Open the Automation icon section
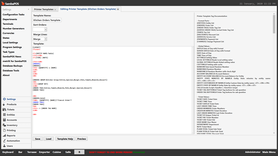 click(4, 141)
